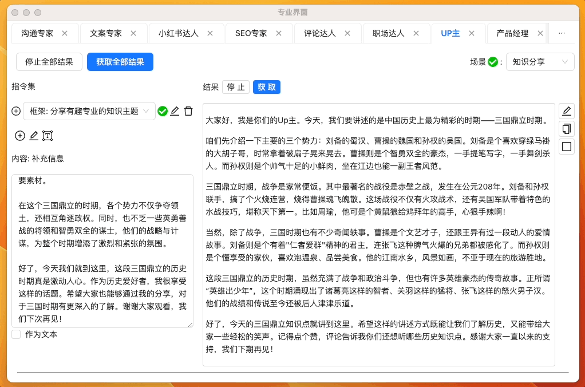Open the 职场达人 tab
Image resolution: width=585 pixels, height=387 pixels.
[389, 33]
